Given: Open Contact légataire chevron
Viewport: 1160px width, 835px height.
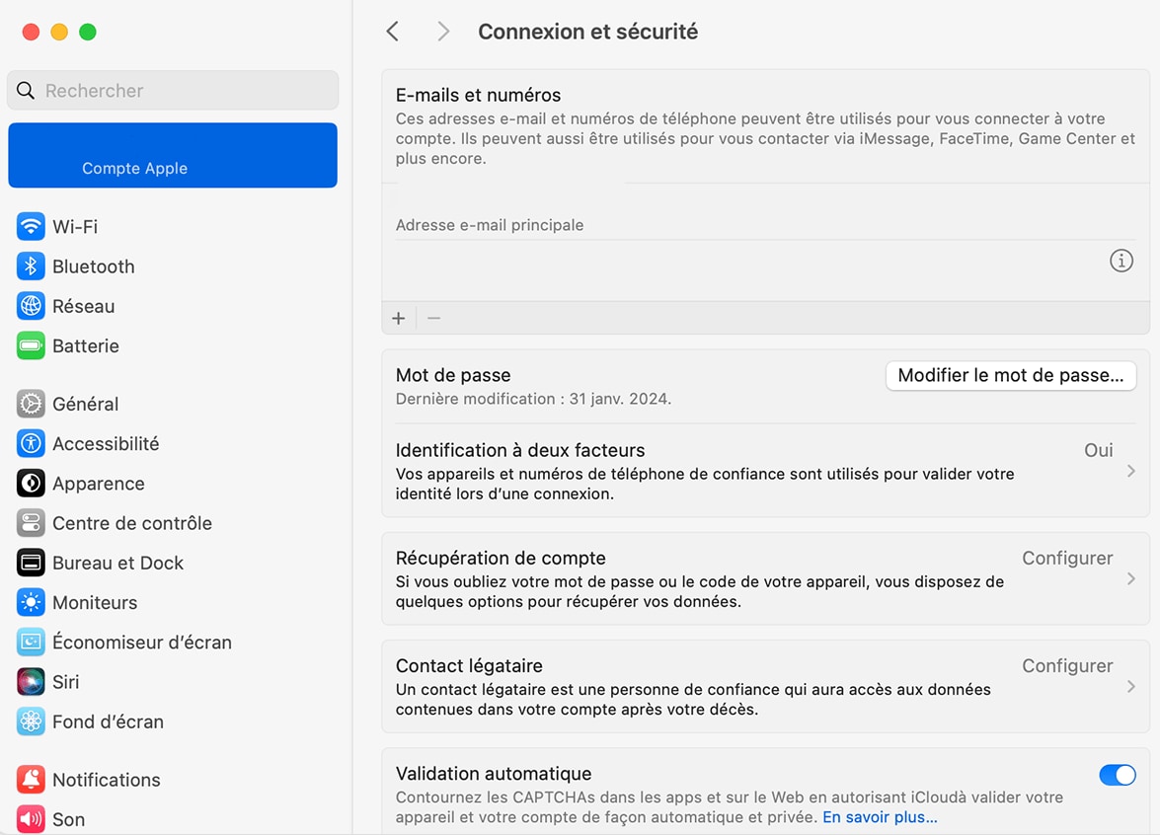Looking at the screenshot, I should click(1130, 687).
